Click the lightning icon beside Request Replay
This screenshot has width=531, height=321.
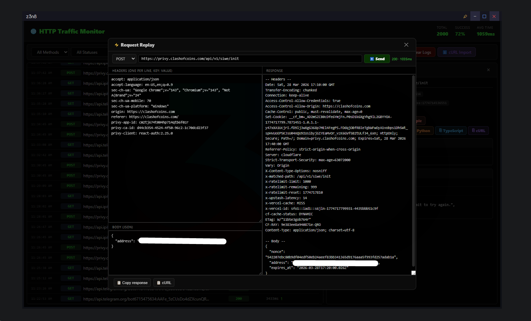(x=116, y=45)
